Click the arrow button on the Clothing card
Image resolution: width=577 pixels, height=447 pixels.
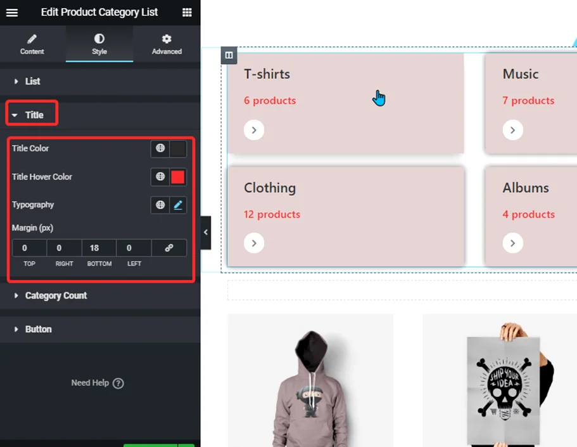(253, 243)
